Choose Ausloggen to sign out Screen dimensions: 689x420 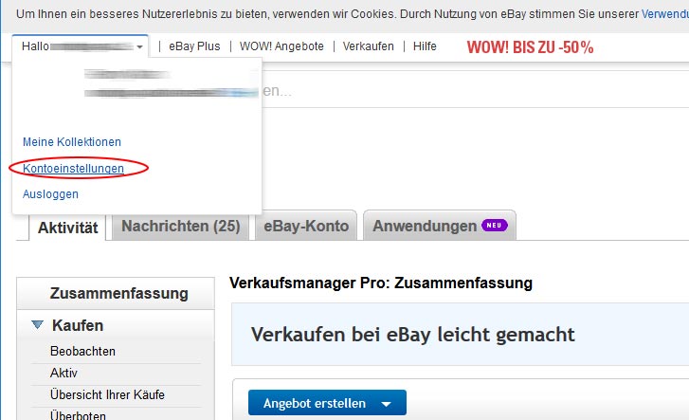pyautogui.click(x=50, y=194)
